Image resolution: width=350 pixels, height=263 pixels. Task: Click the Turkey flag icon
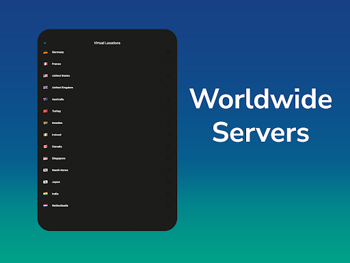46,111
